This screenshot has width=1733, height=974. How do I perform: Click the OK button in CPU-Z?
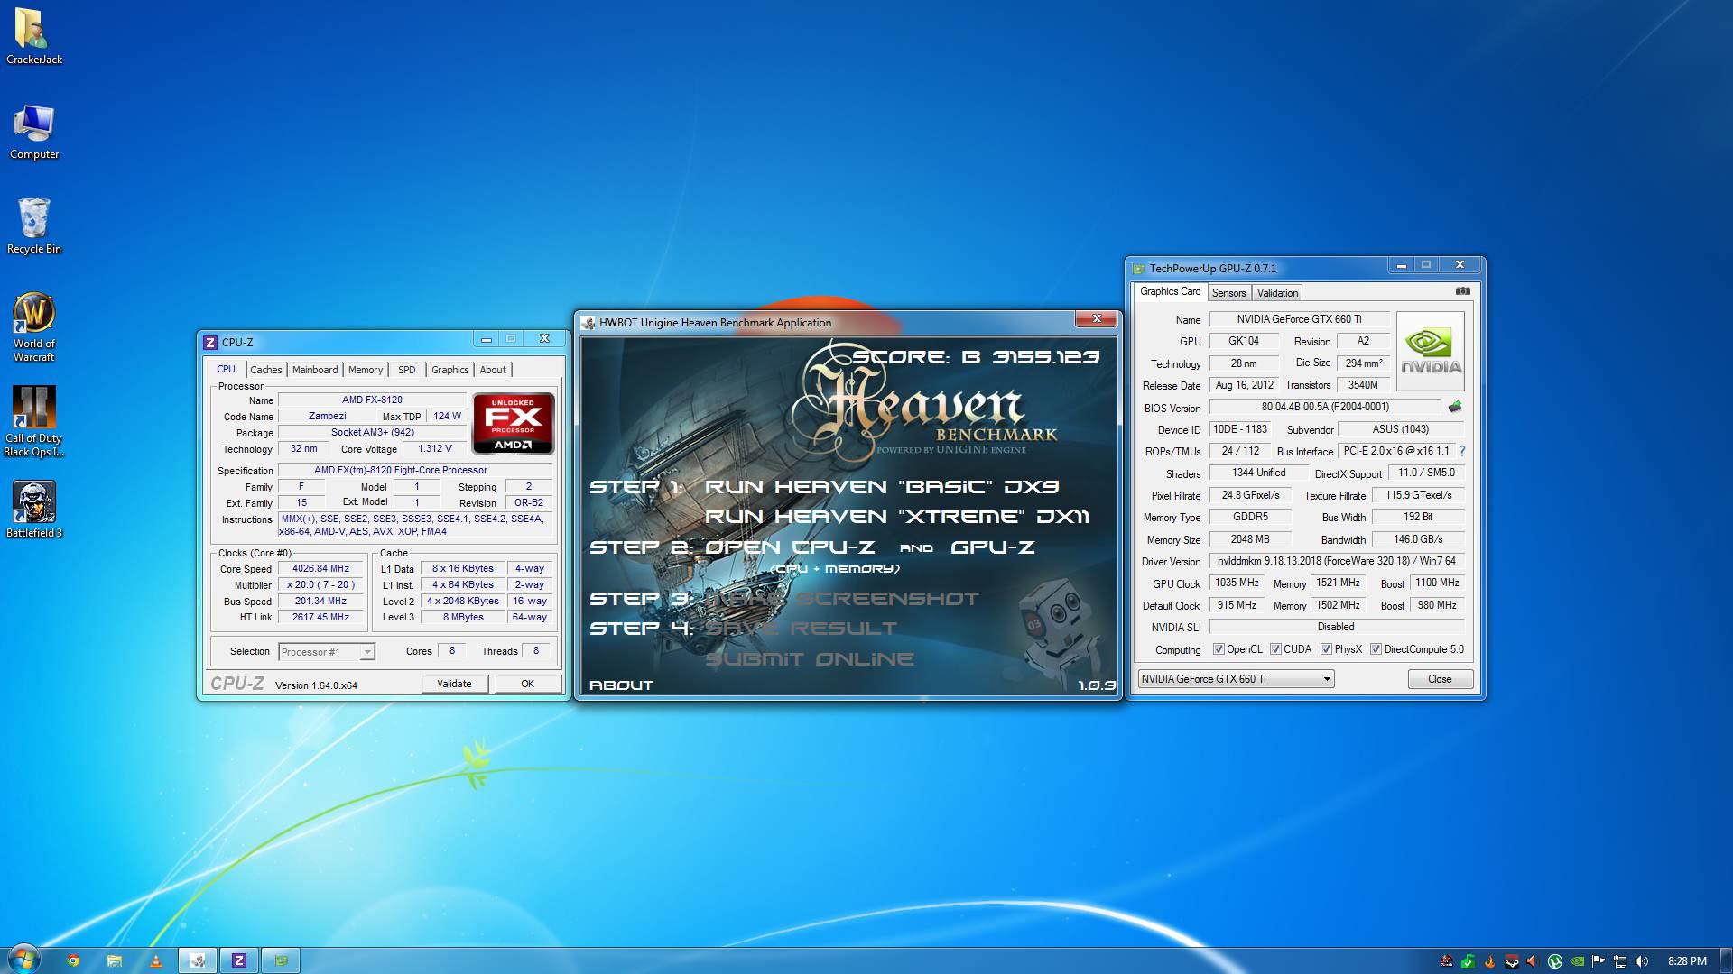pos(527,684)
